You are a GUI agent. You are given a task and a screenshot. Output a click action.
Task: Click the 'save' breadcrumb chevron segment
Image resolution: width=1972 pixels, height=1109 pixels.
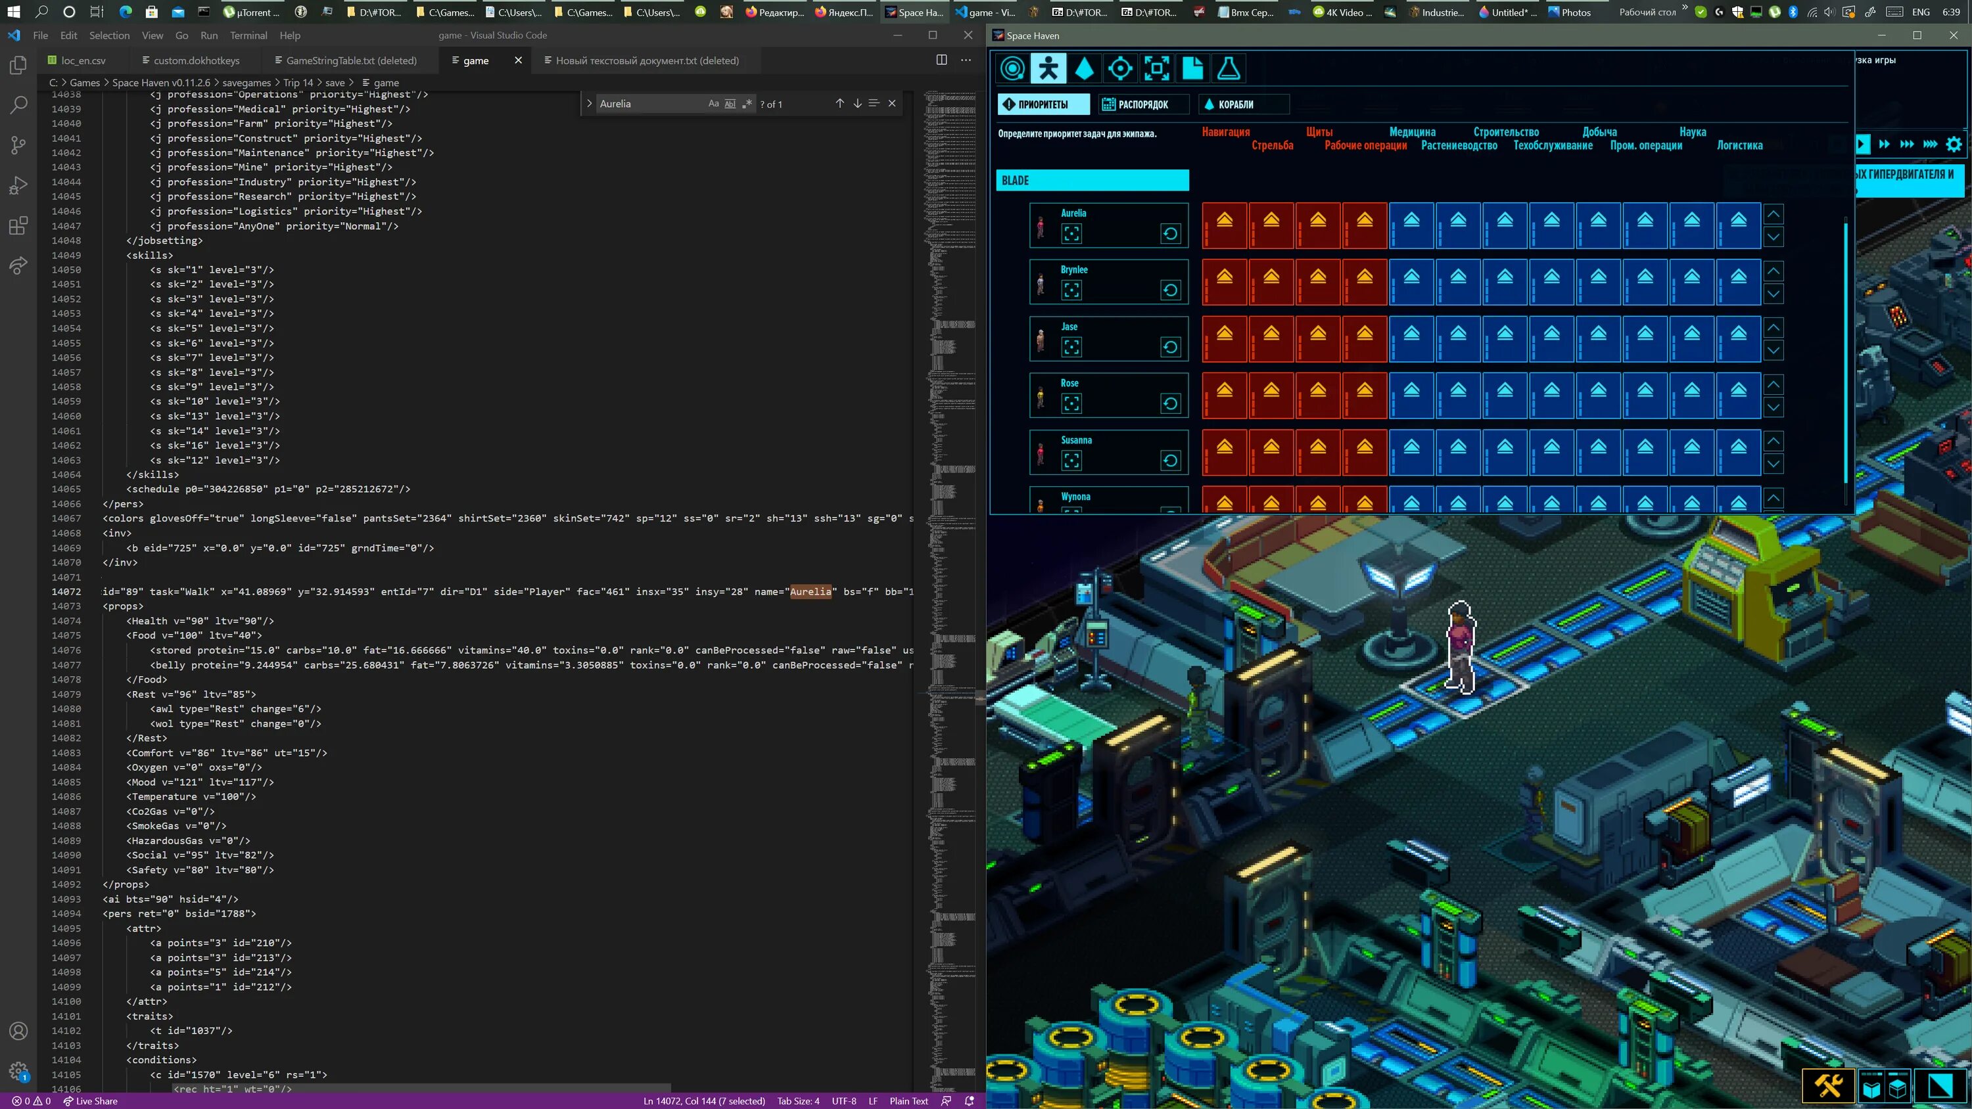(335, 83)
